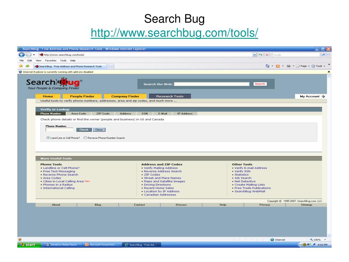Image resolution: width=349 pixels, height=262 pixels.
Task: Open the View menu
Action: tap(39, 61)
